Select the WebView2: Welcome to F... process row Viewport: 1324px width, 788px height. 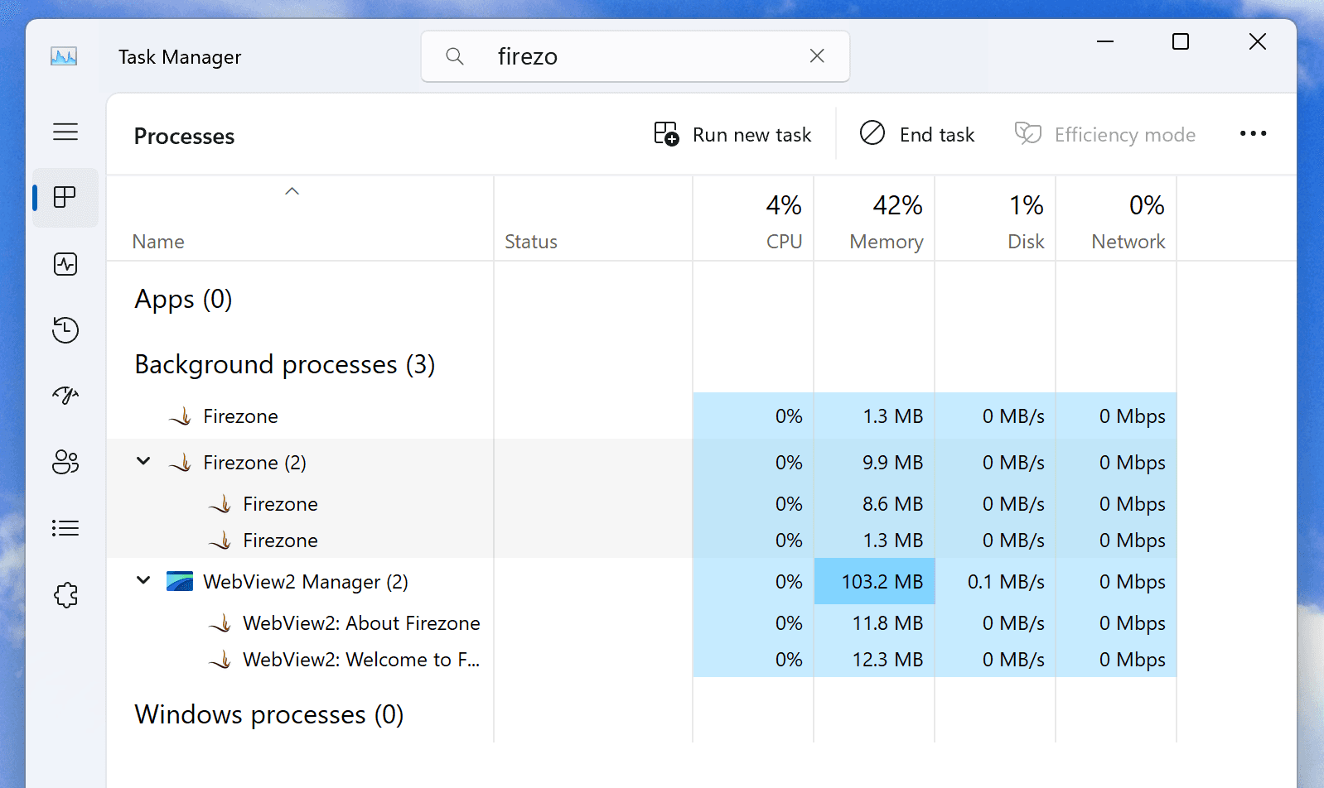tap(360, 660)
